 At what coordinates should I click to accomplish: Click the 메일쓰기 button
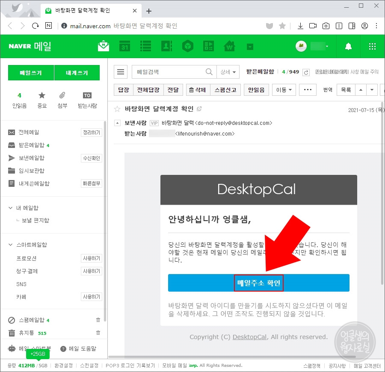point(31,73)
